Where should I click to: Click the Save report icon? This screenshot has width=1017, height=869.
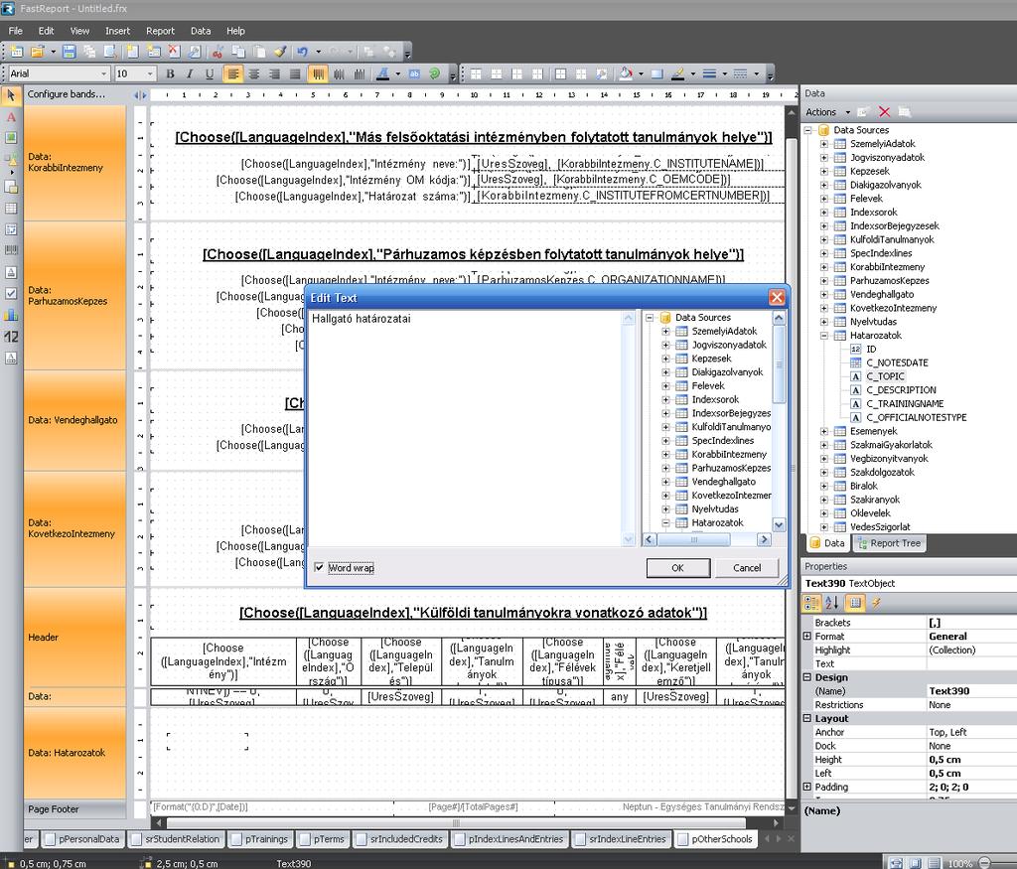(x=70, y=52)
